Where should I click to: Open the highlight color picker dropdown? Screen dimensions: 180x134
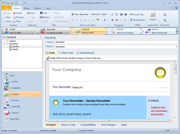pos(101,20)
